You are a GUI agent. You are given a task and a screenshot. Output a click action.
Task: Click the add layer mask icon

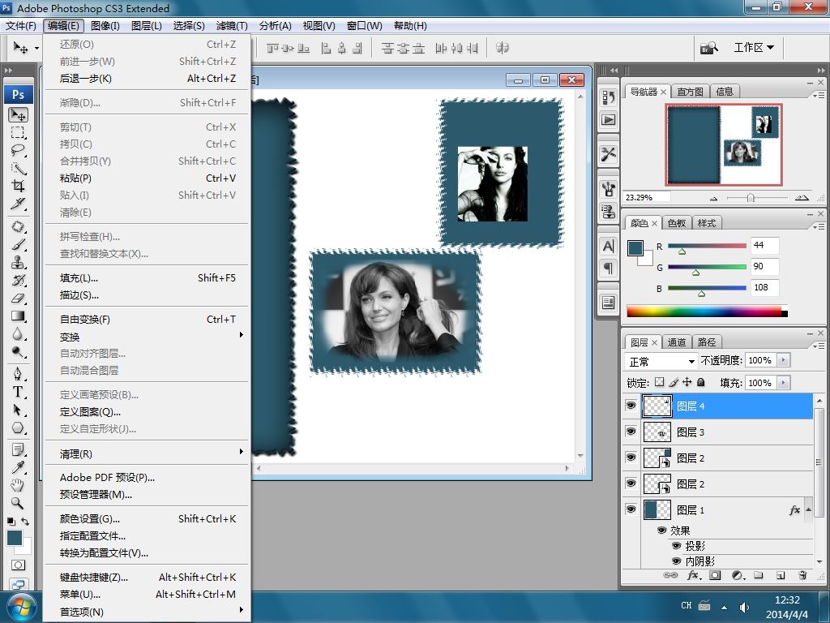pyautogui.click(x=715, y=575)
